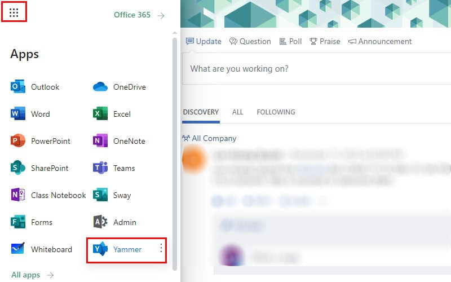
Task: Choose the Praise post type
Action: pyautogui.click(x=325, y=41)
